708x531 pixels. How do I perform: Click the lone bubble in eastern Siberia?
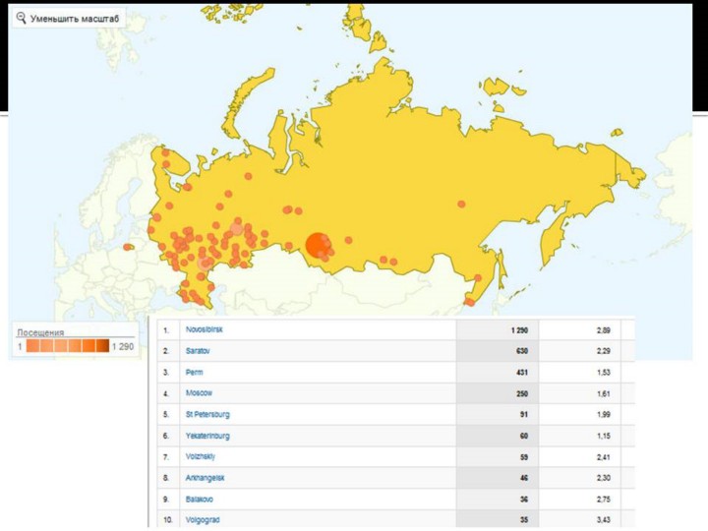[461, 205]
